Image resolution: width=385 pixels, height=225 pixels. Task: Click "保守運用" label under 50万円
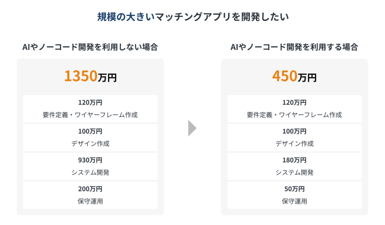pos(294,201)
